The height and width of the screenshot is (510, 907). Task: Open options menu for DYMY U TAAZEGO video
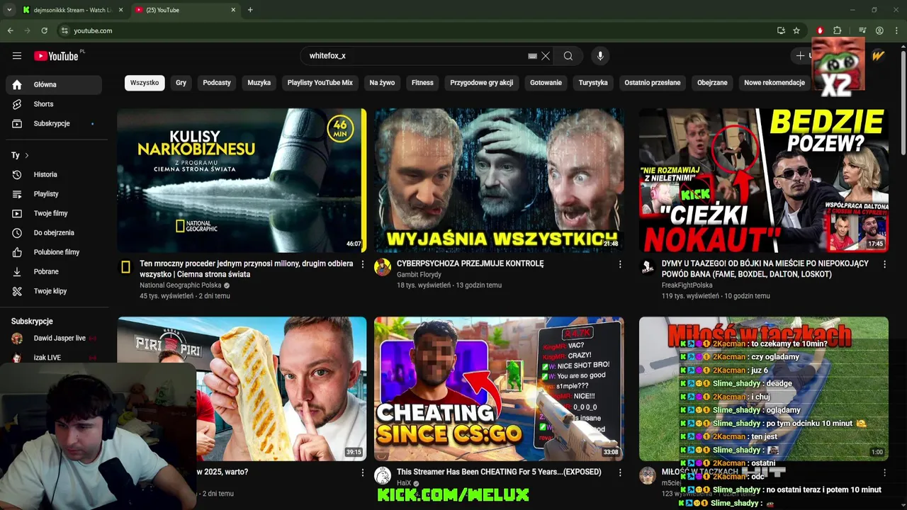884,264
